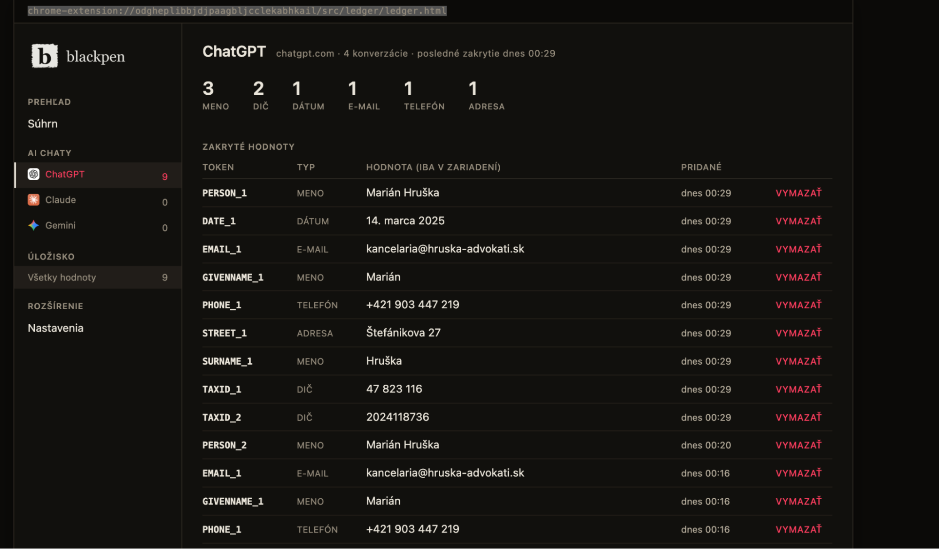Select the "TAXID_1" token name
Screen dimensions: 939x549
(x=222, y=389)
